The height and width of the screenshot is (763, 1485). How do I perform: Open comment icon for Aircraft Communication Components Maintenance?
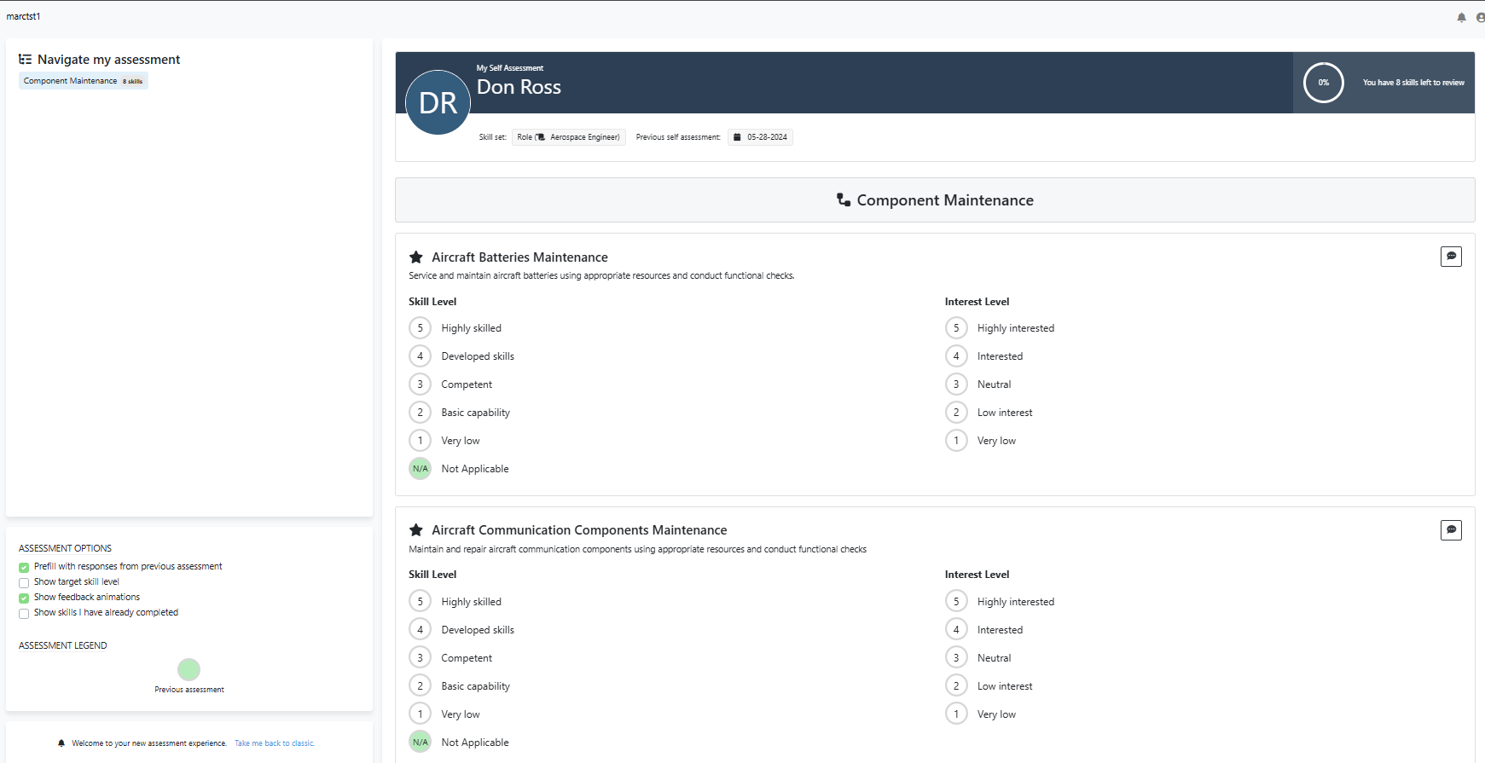pos(1451,530)
